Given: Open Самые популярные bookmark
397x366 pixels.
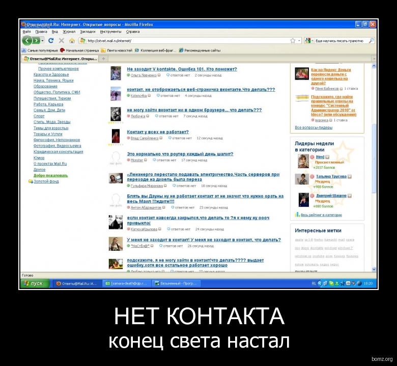Looking at the screenshot, I should click(40, 50).
